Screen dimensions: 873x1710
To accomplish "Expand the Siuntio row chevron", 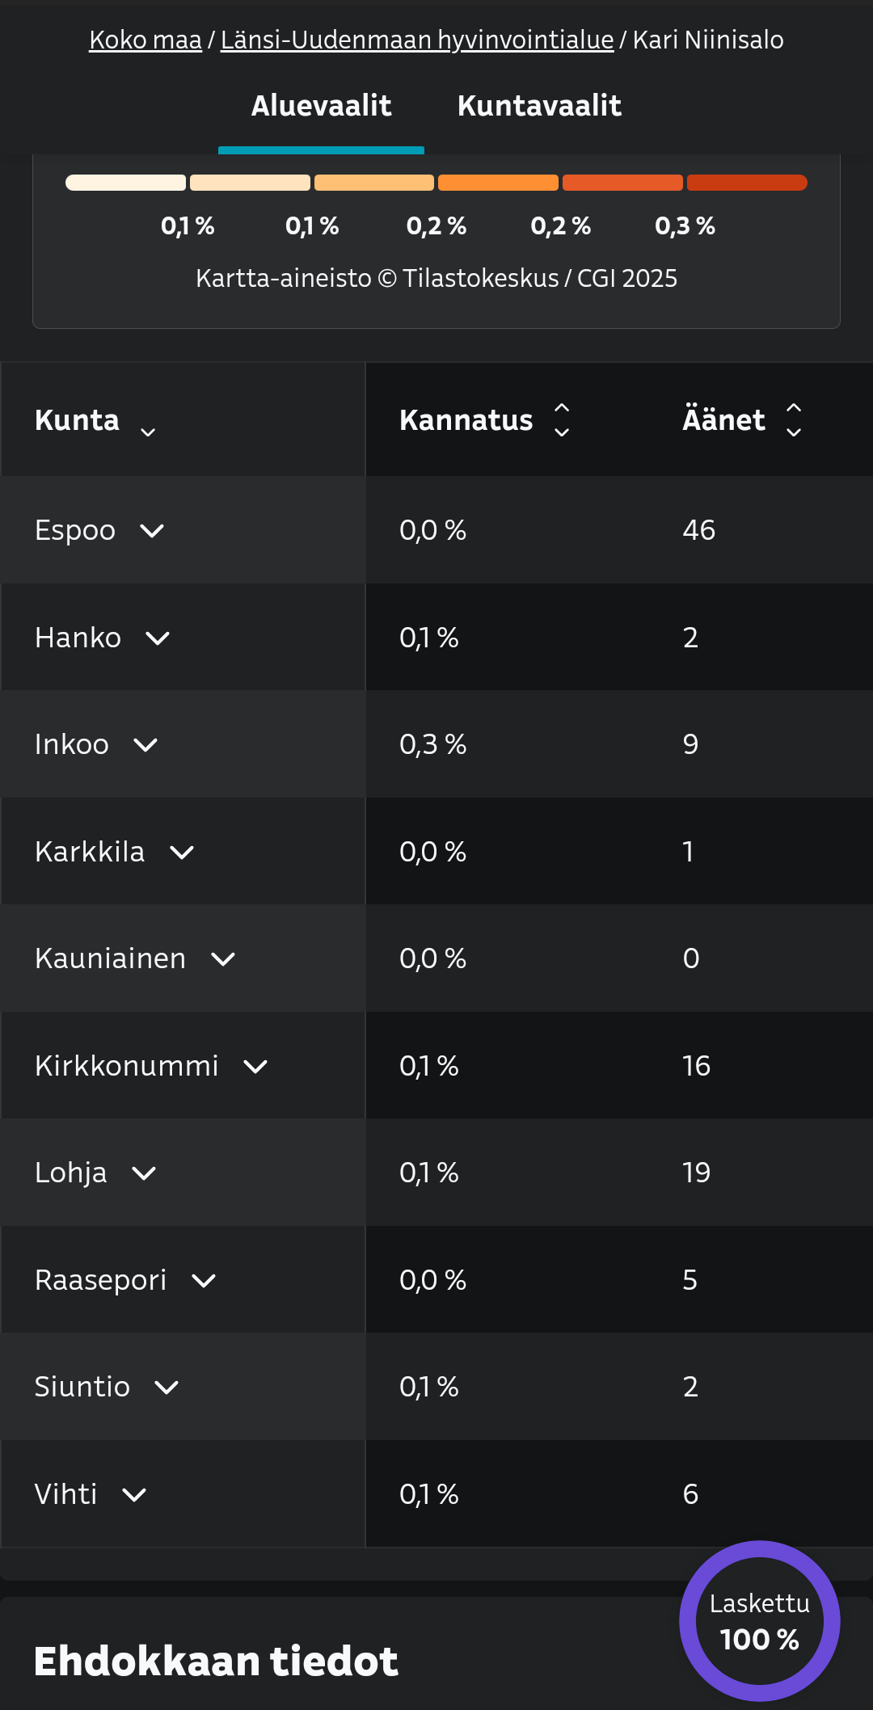I will click(167, 1388).
